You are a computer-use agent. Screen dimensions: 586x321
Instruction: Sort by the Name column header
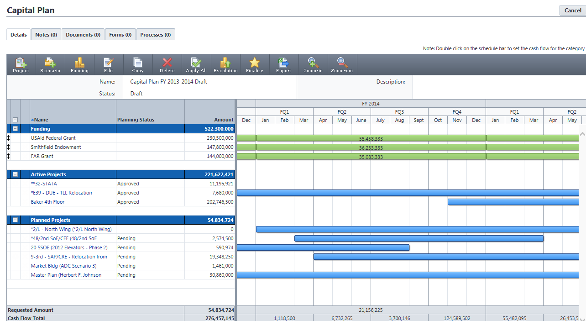[41, 120]
